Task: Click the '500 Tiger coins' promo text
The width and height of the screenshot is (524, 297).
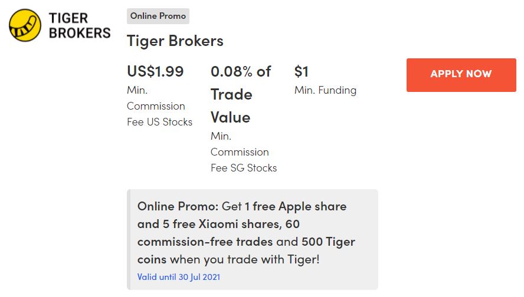Action: click(328, 242)
